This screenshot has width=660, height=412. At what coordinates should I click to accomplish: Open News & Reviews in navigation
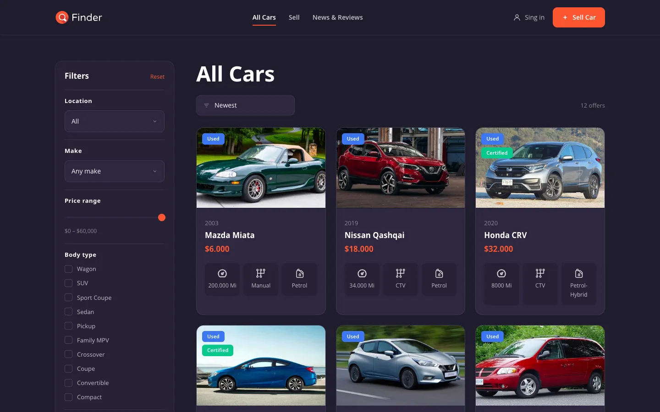pos(338,17)
